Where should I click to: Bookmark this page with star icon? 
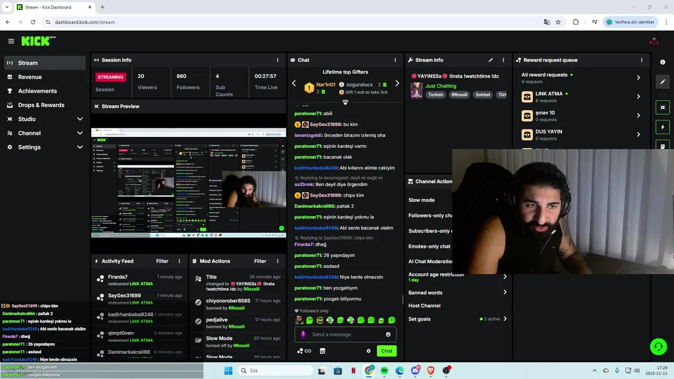(x=558, y=22)
